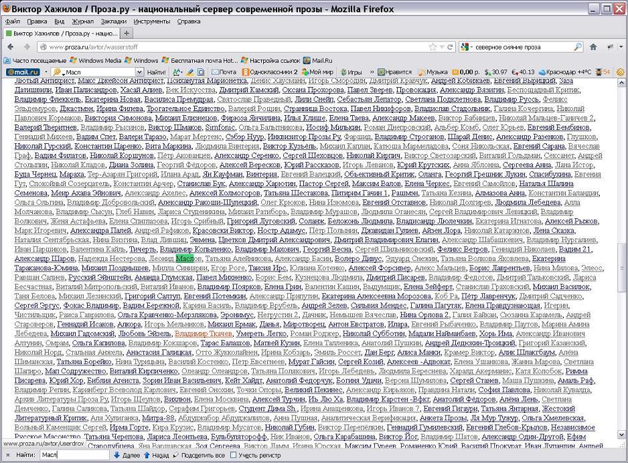Viewport: 628px width, 463px height.
Task: Click the Найти text field in find bar
Action: coord(72,455)
